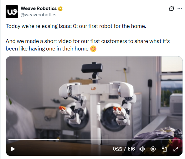This screenshot has width=185, height=159.
Task: Open the Weave Robotics profile avatar
Action: [12, 12]
